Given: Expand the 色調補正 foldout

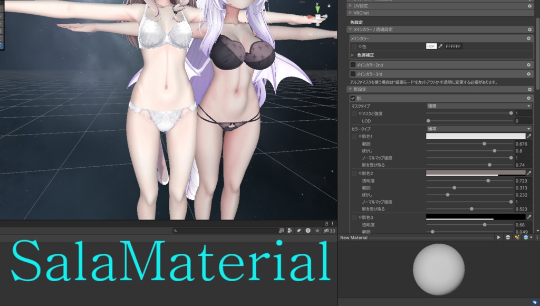Looking at the screenshot, I should point(353,55).
